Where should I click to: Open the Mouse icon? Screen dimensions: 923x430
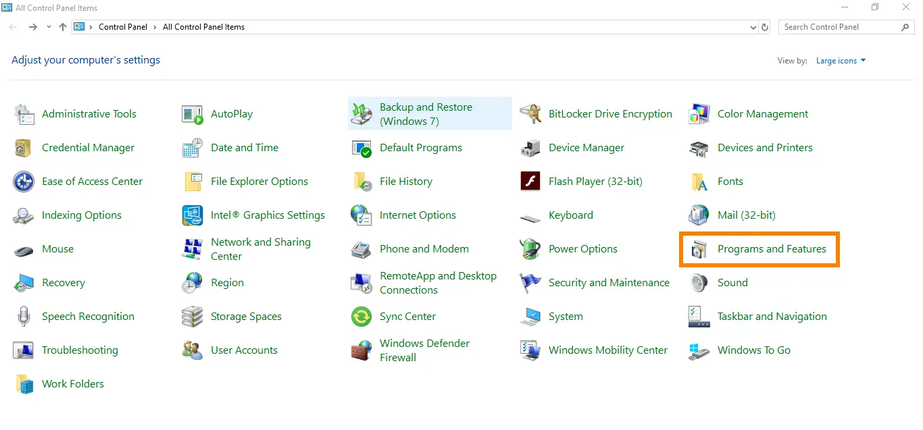click(x=24, y=250)
